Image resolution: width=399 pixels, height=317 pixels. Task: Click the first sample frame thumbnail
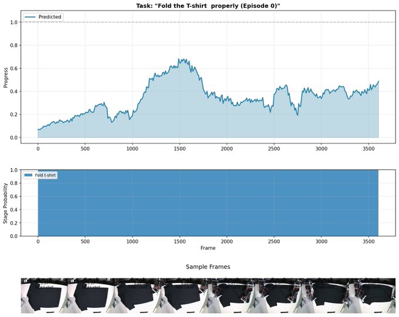coord(43,295)
